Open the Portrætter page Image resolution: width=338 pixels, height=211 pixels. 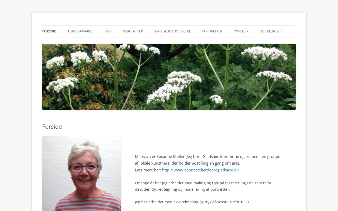pyautogui.click(x=212, y=31)
